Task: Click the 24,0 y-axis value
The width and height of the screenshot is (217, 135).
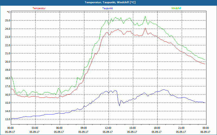Action: pyautogui.click(x=8, y=29)
